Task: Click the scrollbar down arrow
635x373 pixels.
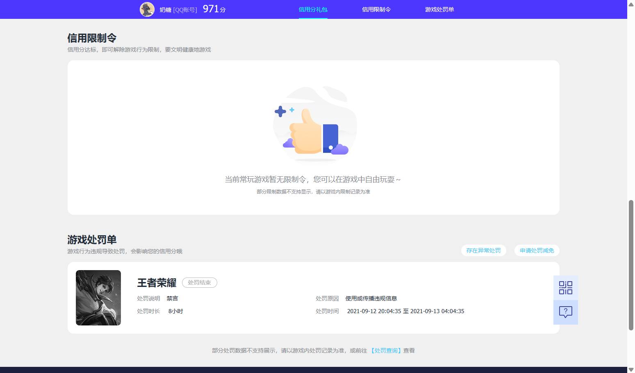Action: coord(631,369)
